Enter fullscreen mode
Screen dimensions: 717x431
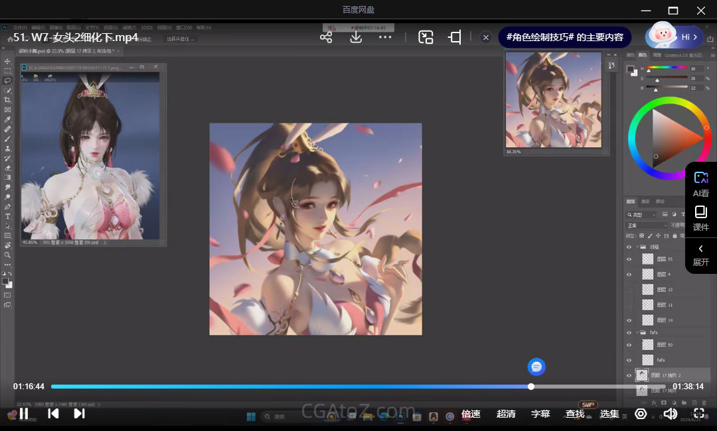[x=698, y=414]
